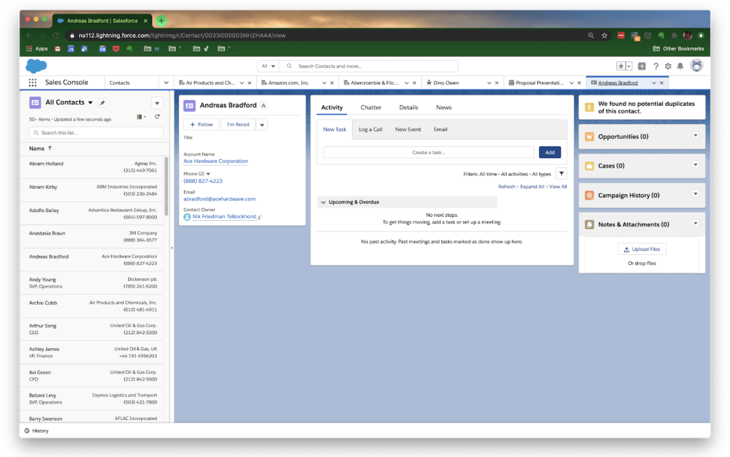Select the Email activity tab

[x=440, y=130]
